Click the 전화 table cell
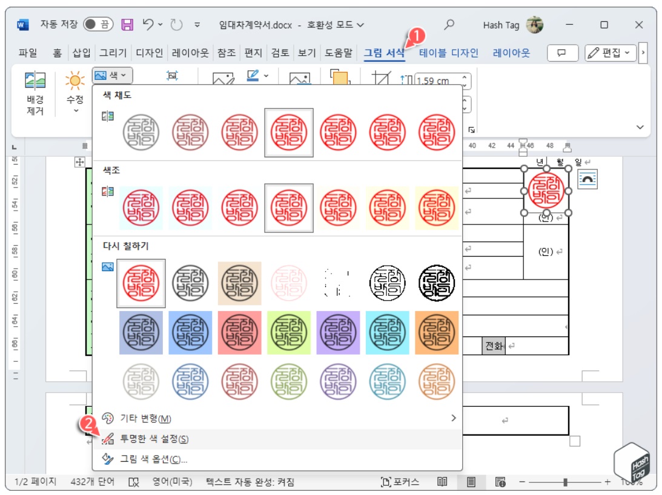This screenshot has height=495, width=662. (x=494, y=346)
